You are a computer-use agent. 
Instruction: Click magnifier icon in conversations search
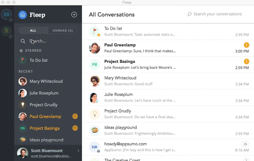(x=190, y=14)
